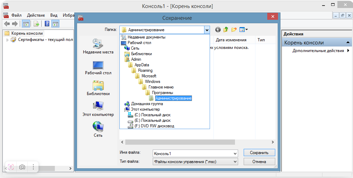Expand the Сертификаты tree node
The height and width of the screenshot is (178, 353).
pos(7,40)
